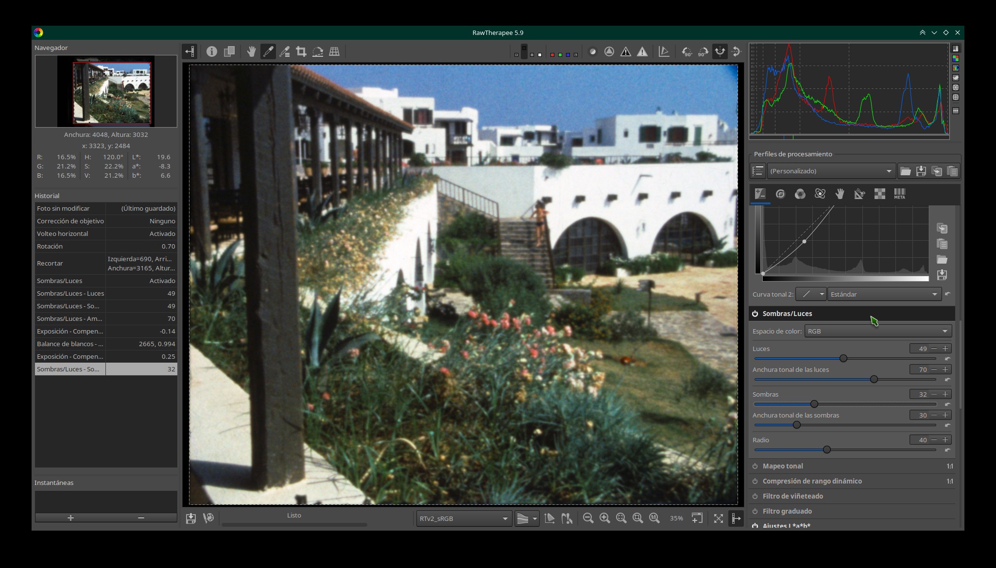Hide the right panel toggle
The image size is (996, 568).
coord(736,518)
